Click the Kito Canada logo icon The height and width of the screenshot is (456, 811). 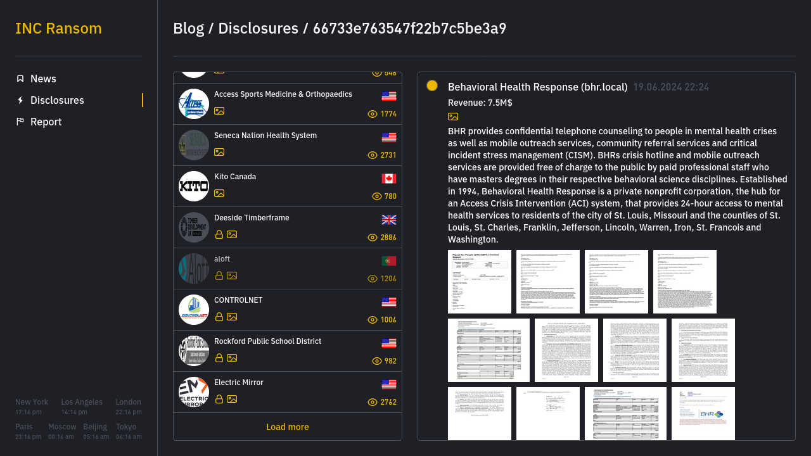point(194,186)
